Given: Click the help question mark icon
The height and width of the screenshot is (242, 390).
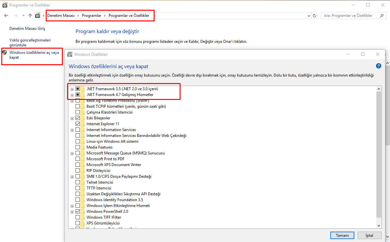Looking at the screenshot, I should [378, 66].
